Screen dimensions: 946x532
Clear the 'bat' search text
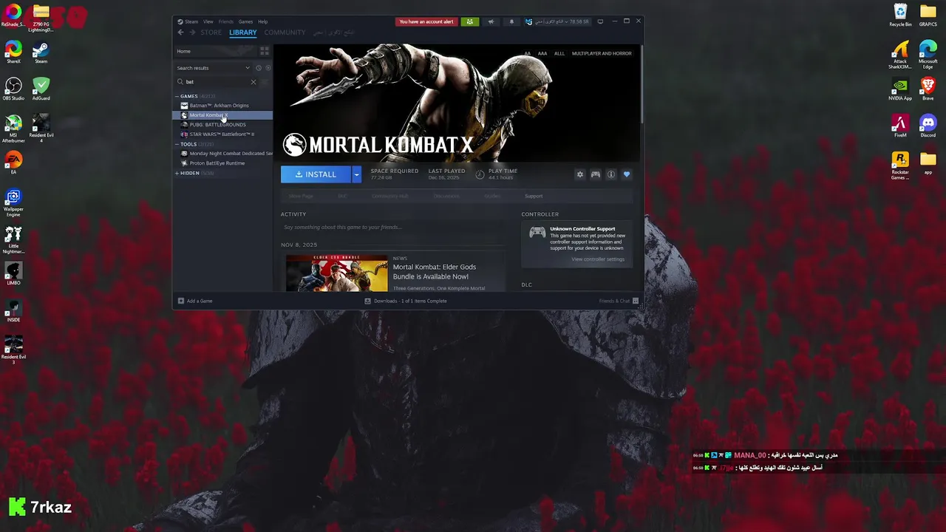[253, 82]
